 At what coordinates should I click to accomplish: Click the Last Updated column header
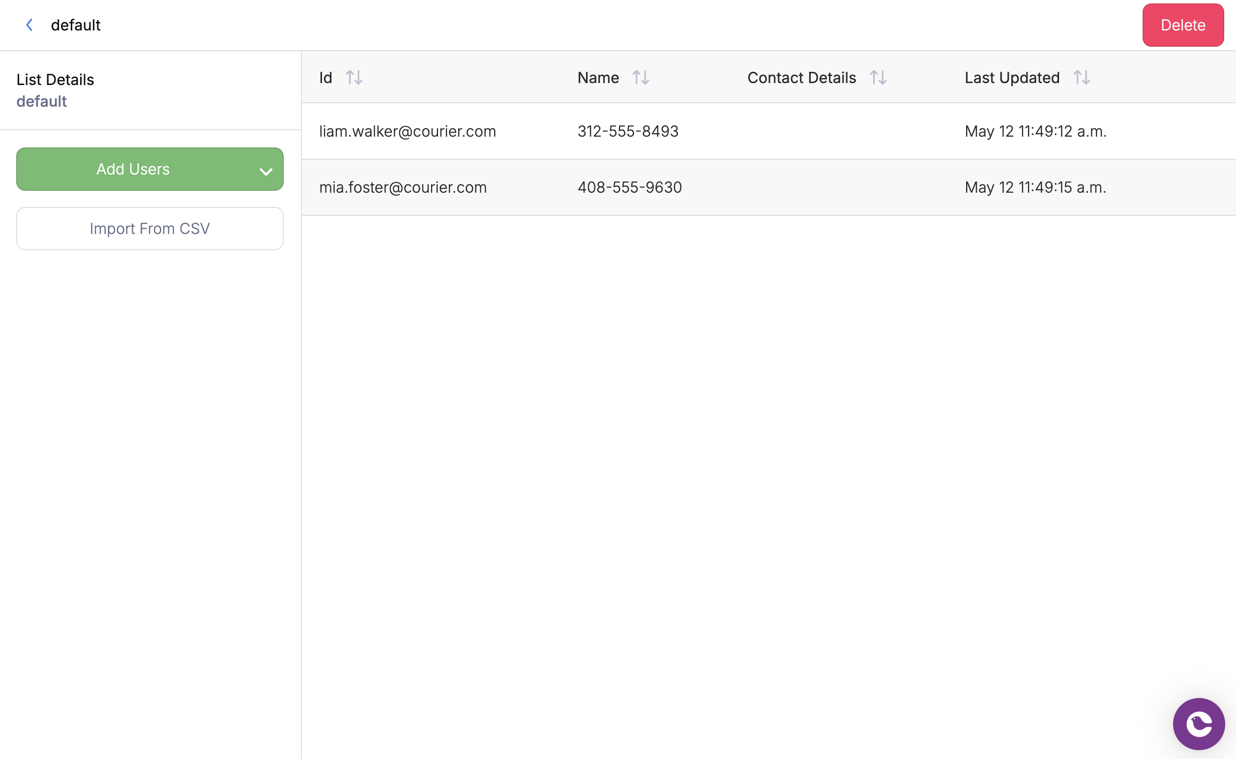(x=1012, y=78)
